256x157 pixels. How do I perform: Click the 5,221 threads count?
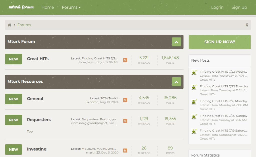pyautogui.click(x=144, y=58)
